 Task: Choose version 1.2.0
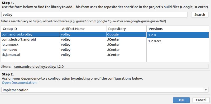[x=178, y=35]
